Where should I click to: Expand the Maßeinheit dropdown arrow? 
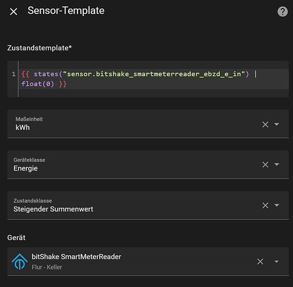click(x=276, y=124)
